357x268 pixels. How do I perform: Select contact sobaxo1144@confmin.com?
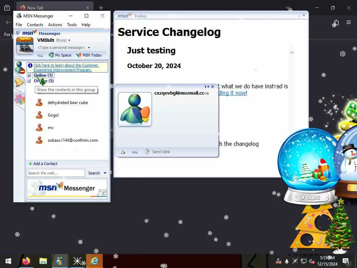click(73, 140)
